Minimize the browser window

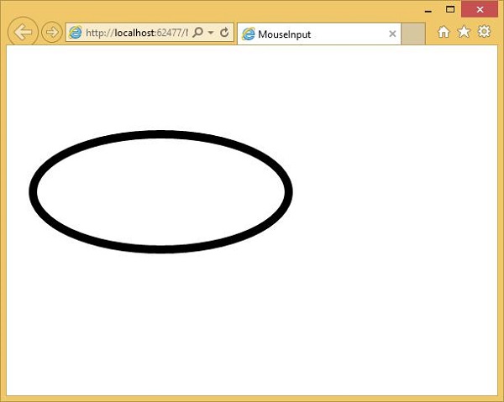428,10
